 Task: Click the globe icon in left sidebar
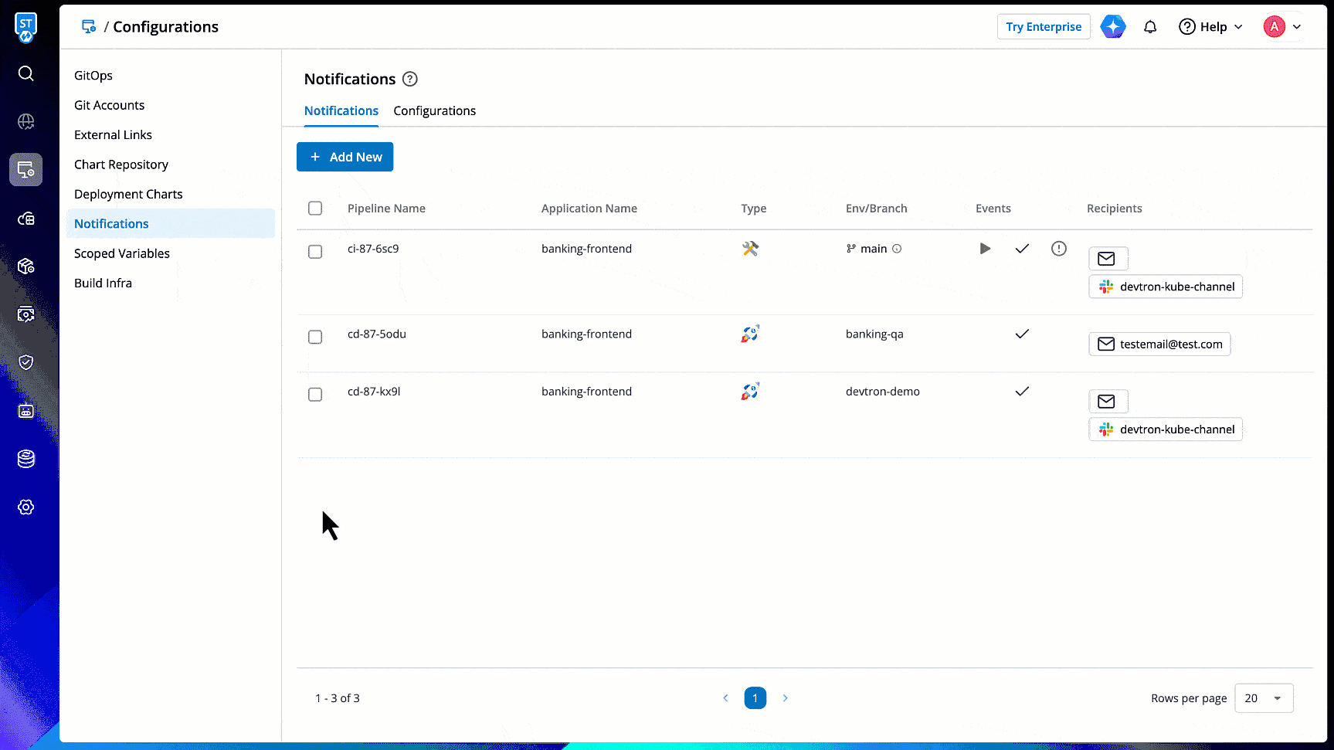[25, 121]
